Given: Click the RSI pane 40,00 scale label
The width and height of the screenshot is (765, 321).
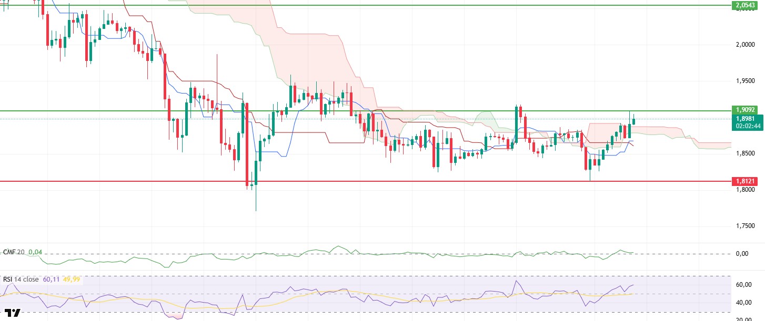Looking at the screenshot, I should click(x=743, y=303).
